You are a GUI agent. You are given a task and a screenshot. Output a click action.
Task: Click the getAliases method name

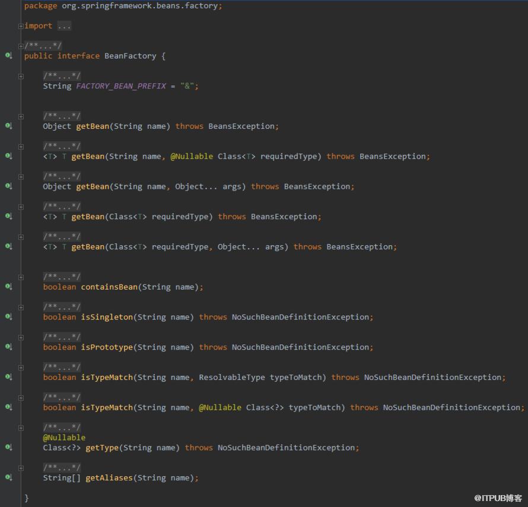pyautogui.click(x=109, y=478)
